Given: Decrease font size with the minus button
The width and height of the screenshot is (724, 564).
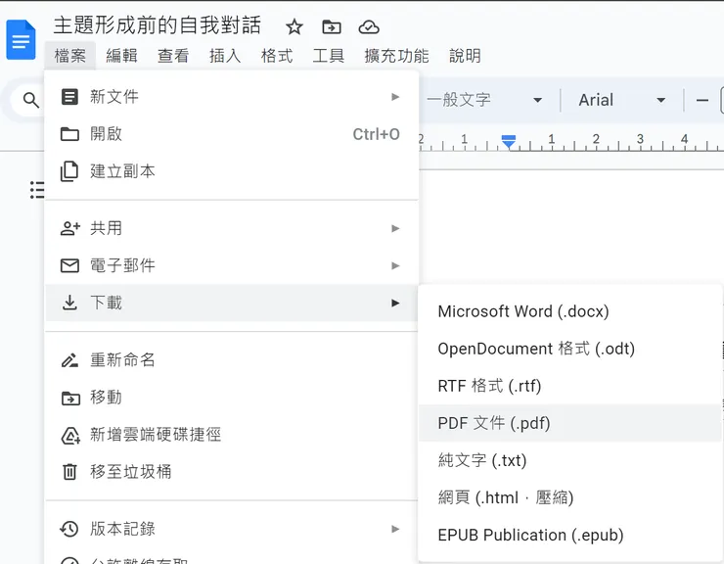Looking at the screenshot, I should 702,100.
